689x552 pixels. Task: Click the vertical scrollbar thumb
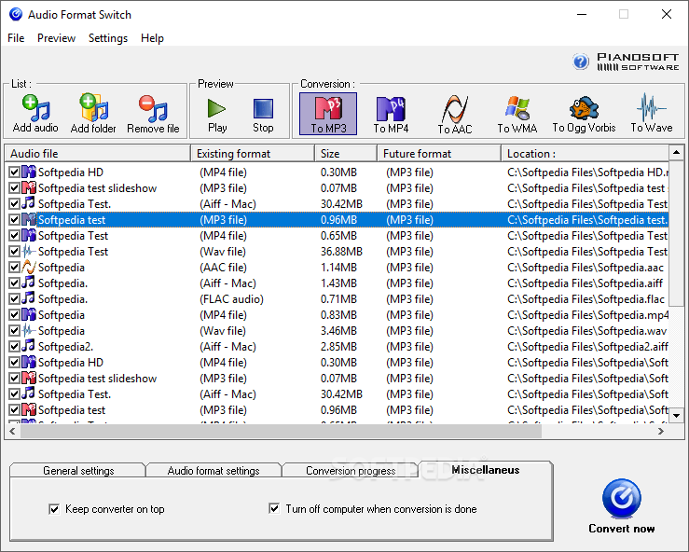[x=676, y=233]
